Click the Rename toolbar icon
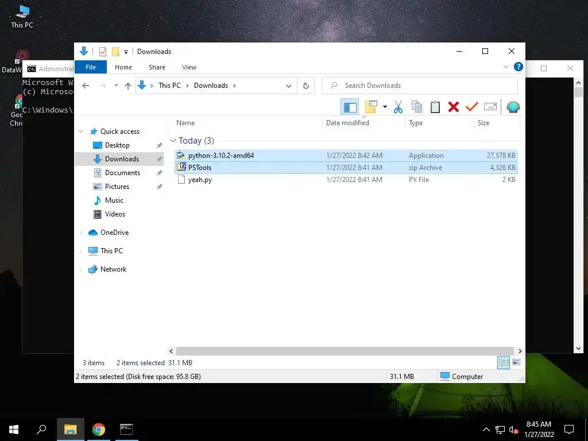Viewport: 588px width, 441px height. [x=490, y=107]
